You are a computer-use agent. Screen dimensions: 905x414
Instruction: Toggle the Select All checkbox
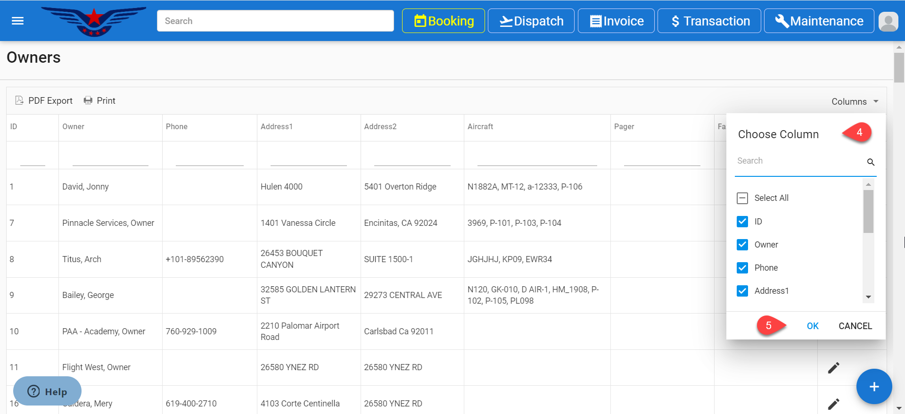pyautogui.click(x=742, y=198)
